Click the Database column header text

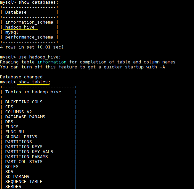[16, 12]
